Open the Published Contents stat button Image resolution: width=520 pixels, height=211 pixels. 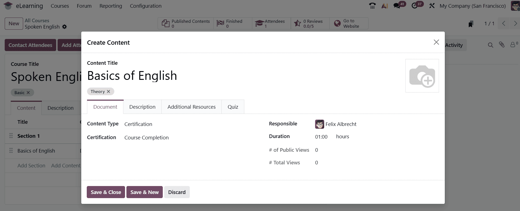click(186, 24)
